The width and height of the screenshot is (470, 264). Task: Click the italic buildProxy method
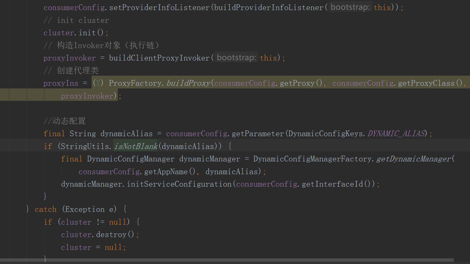[x=188, y=83]
